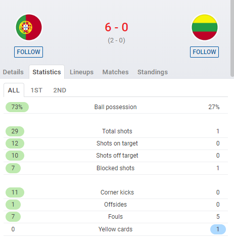Open the Matches tab

[x=115, y=72]
